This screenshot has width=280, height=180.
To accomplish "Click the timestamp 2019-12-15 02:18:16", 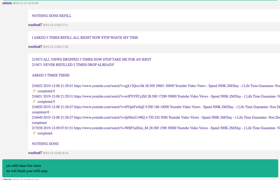I will pos(56,153).
